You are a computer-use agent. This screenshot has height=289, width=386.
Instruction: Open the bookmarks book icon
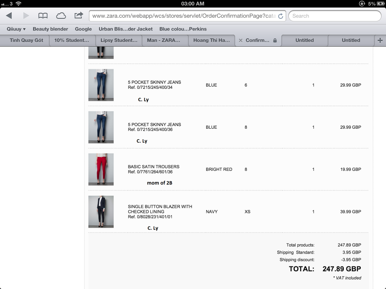coord(43,15)
